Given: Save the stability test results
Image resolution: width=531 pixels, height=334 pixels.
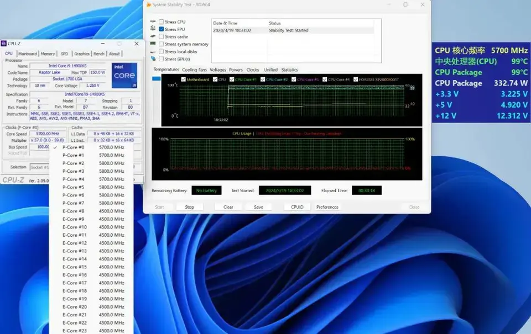Looking at the screenshot, I should tap(258, 207).
